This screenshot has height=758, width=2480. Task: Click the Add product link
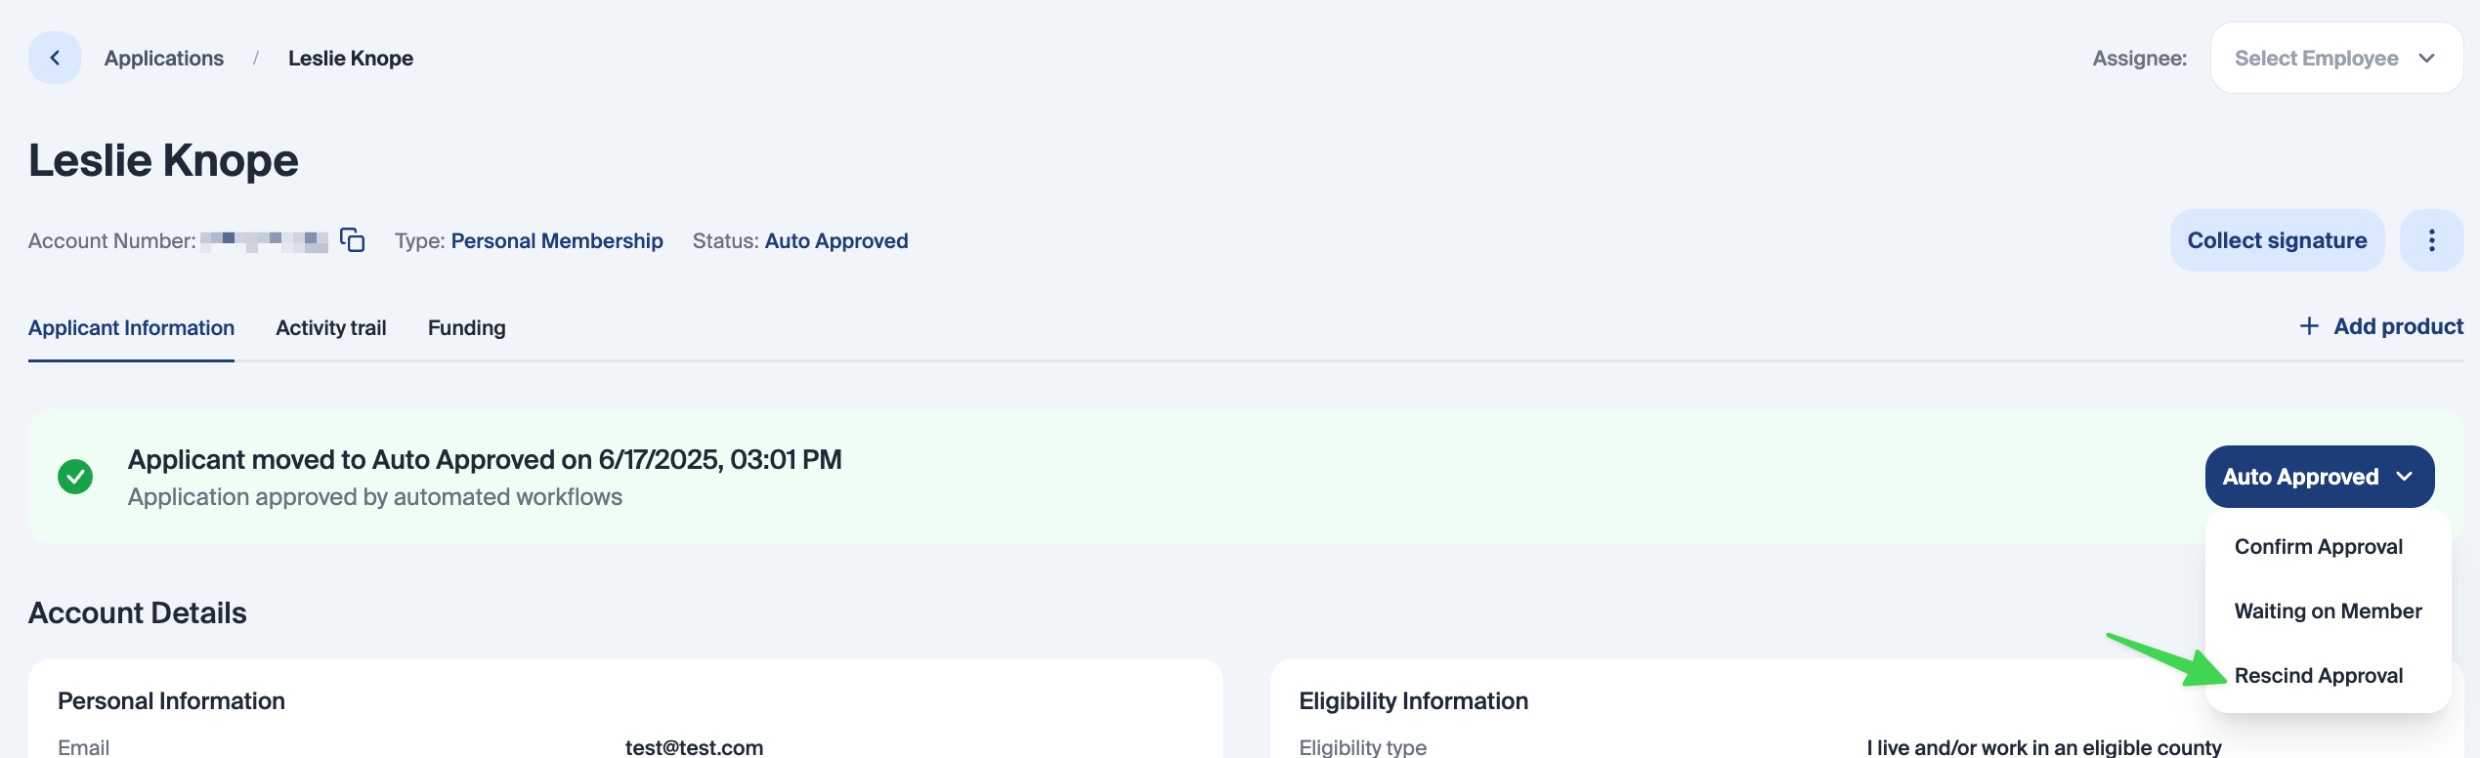[2398, 326]
